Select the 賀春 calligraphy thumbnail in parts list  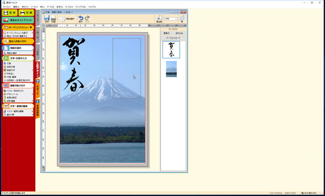pos(171,50)
